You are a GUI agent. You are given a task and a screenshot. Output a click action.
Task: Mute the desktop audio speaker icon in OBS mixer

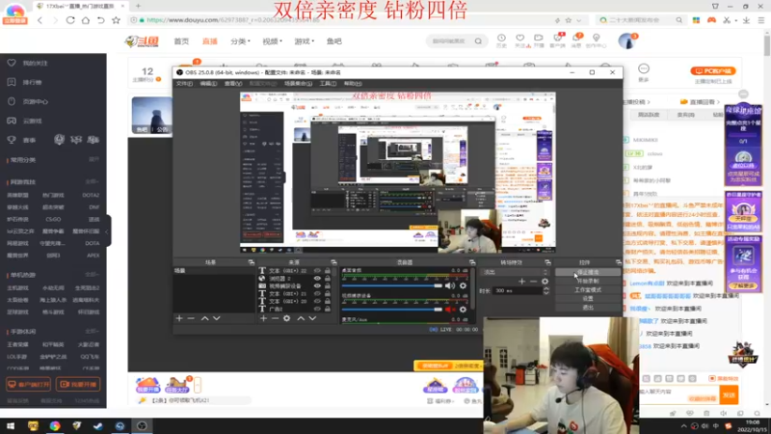click(x=449, y=285)
